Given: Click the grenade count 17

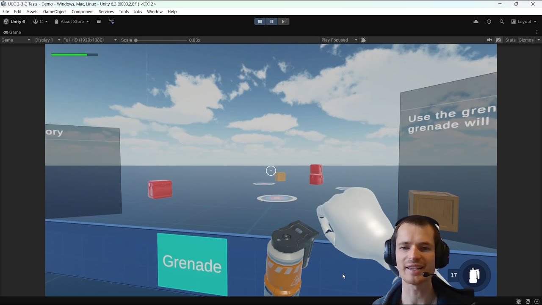Looking at the screenshot, I should pyautogui.click(x=454, y=275).
